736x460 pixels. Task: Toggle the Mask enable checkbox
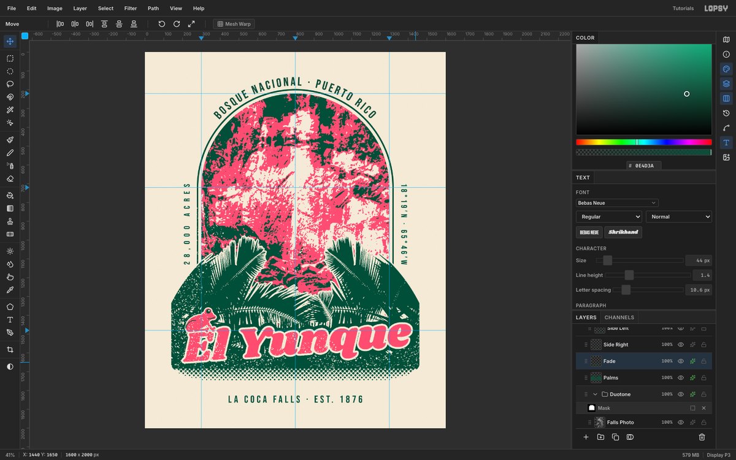click(x=692, y=408)
